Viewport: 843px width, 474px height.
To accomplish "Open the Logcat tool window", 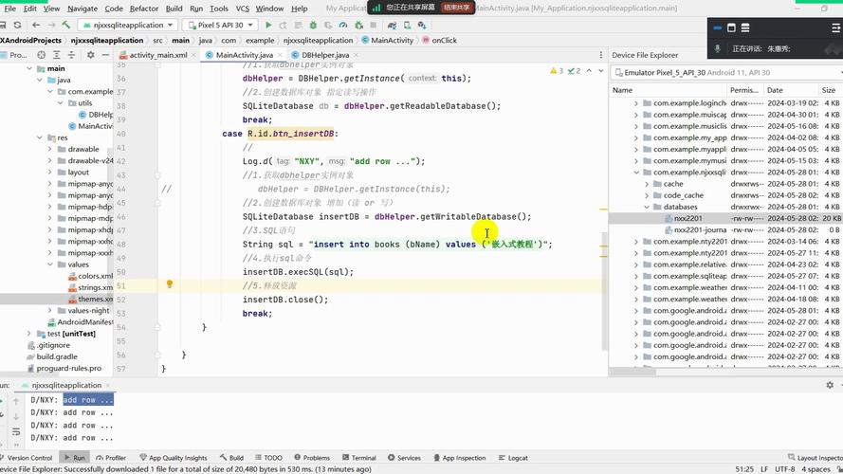I will 513,458.
